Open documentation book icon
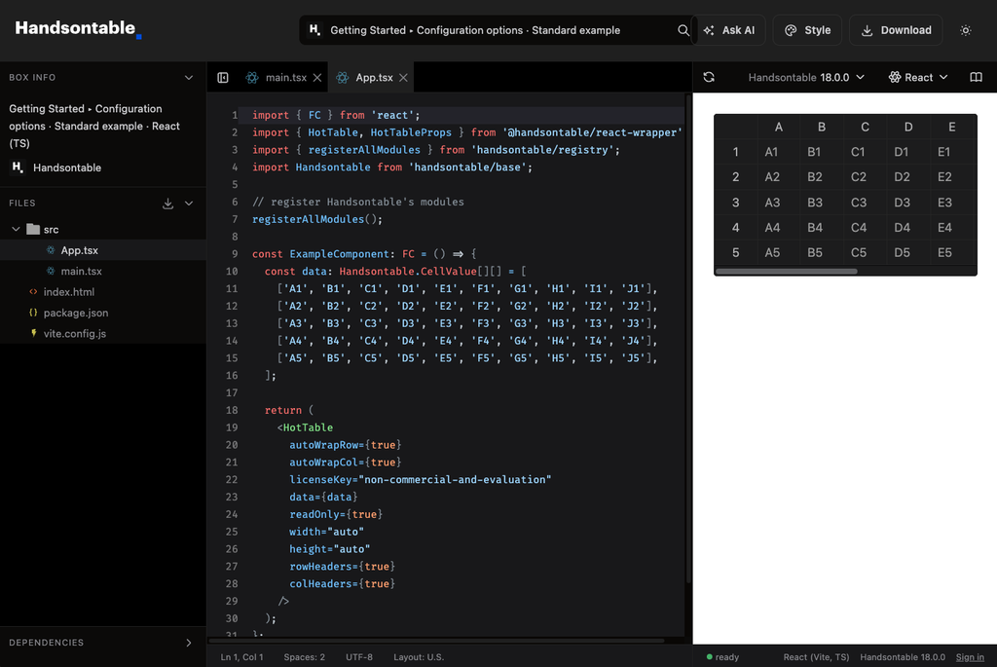The height and width of the screenshot is (667, 997). (x=976, y=78)
